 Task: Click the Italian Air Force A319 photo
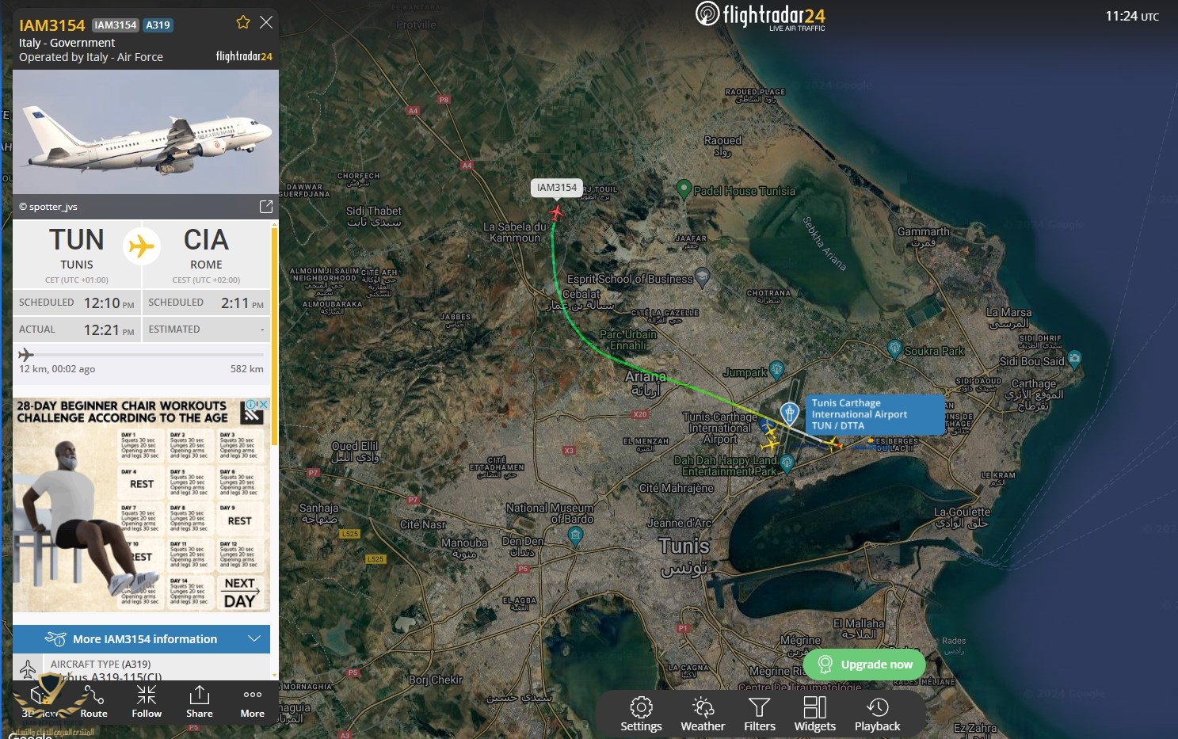[x=146, y=131]
